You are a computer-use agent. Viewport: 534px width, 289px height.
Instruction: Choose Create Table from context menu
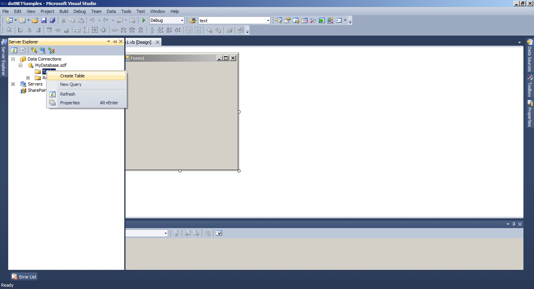[x=72, y=75]
